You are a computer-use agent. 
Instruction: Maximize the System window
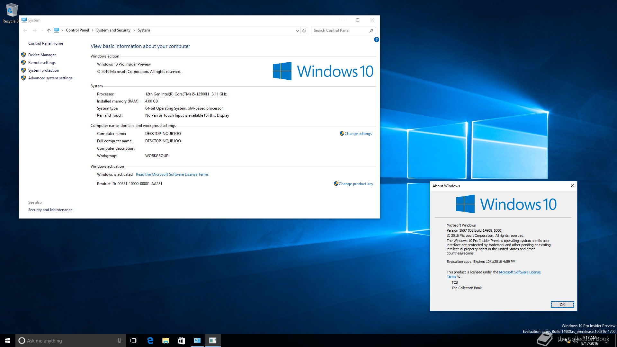[358, 20]
